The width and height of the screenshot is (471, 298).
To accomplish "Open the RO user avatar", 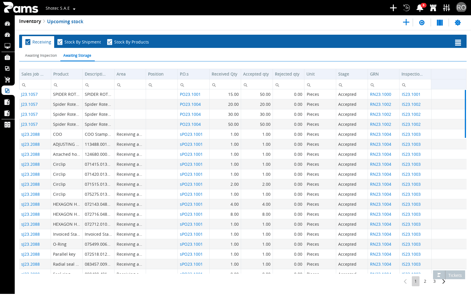I will point(461,7).
